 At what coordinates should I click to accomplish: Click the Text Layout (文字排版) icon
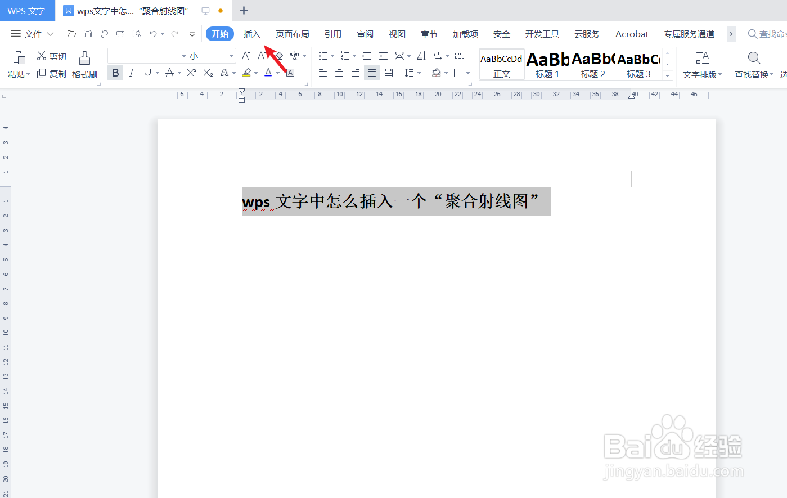pyautogui.click(x=703, y=58)
